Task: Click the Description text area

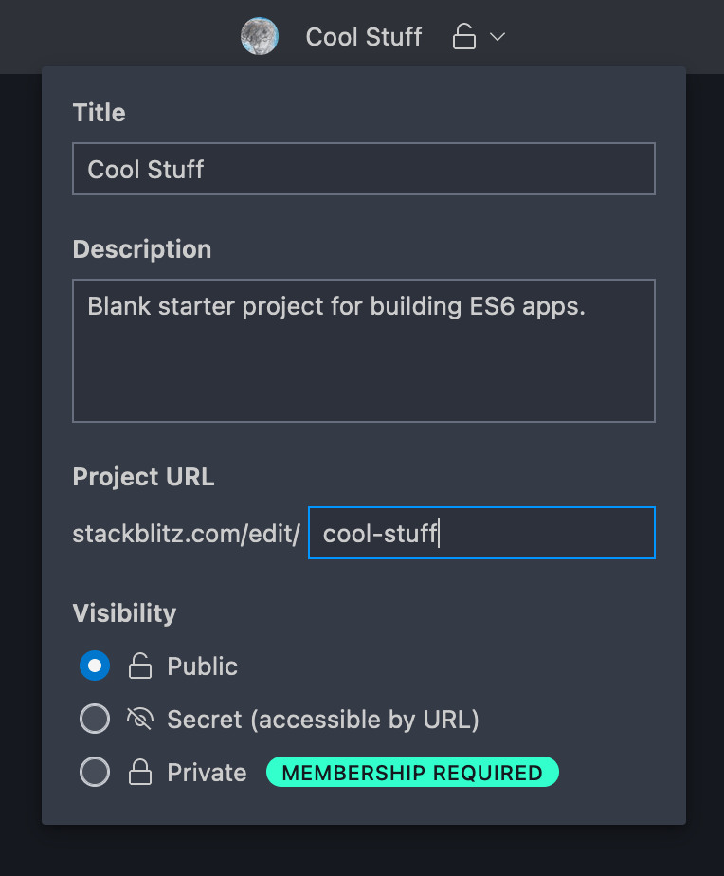Action: tap(364, 351)
